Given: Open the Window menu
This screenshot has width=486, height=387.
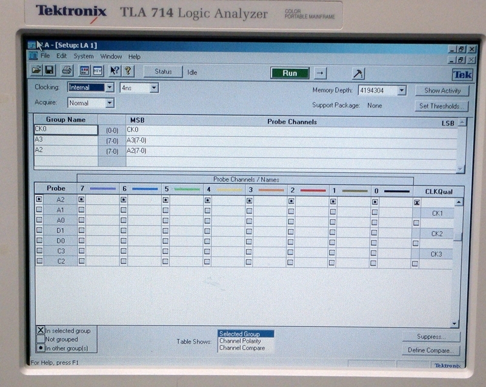Looking at the screenshot, I should tap(111, 57).
